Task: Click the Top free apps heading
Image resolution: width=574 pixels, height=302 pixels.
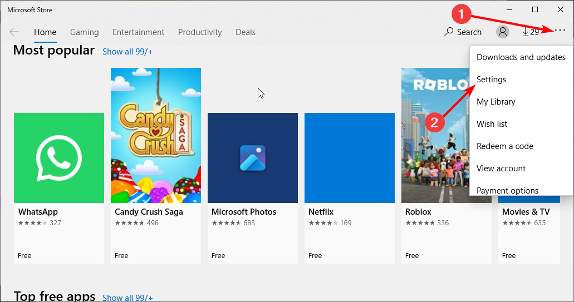Action: click(55, 296)
